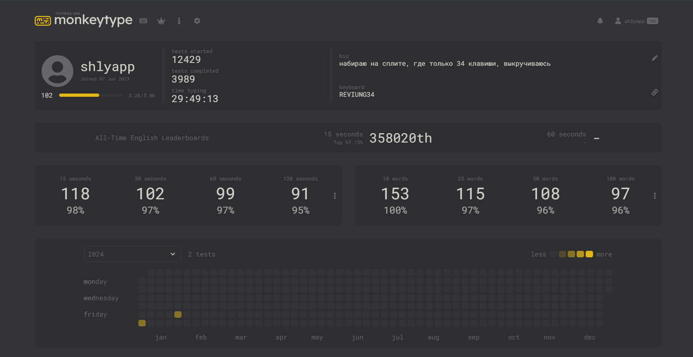Click the shlyapp profile username
The height and width of the screenshot is (357, 693).
107,67
